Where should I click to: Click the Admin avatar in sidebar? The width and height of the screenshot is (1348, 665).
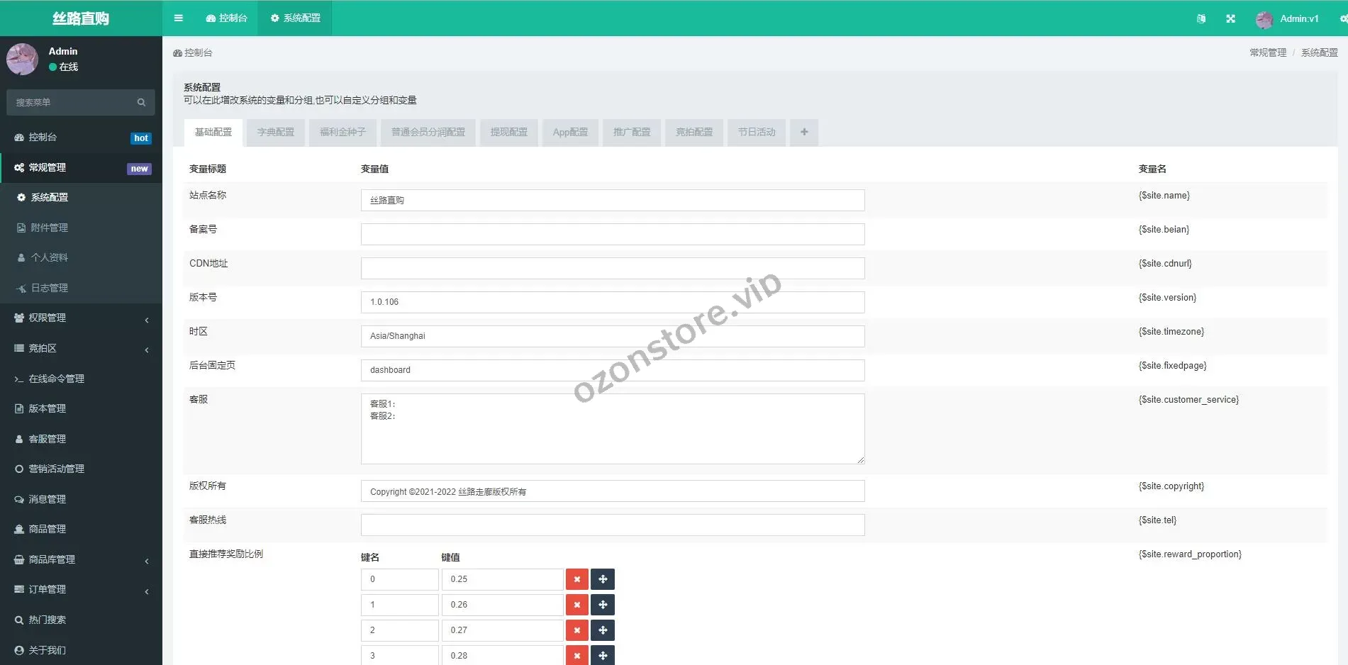(22, 59)
